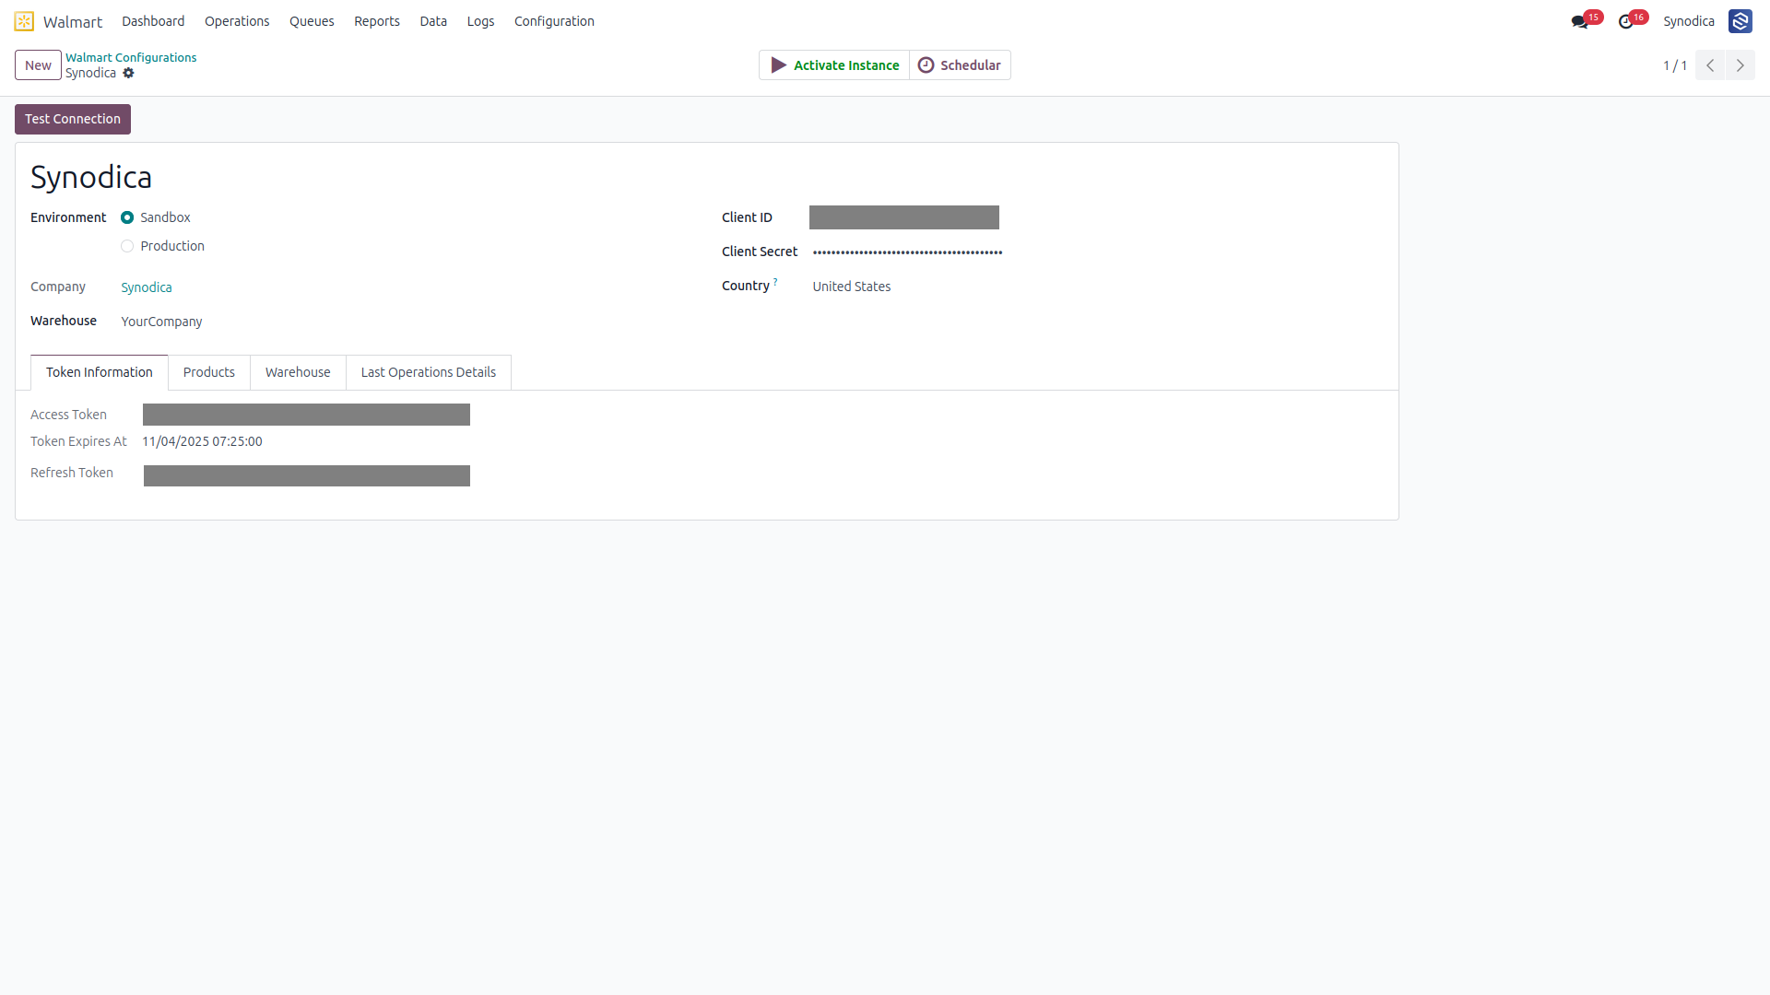The width and height of the screenshot is (1770, 995).
Task: Click the 1 / 1 pager counter
Action: click(x=1675, y=65)
